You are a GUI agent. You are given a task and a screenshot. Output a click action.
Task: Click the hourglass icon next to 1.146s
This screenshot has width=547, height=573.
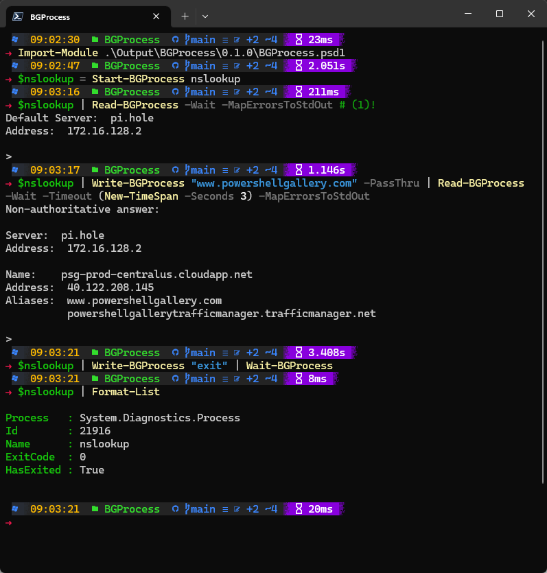(x=299, y=170)
